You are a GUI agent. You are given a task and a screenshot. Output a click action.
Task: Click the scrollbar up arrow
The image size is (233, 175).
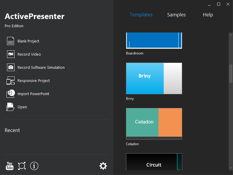click(x=231, y=35)
